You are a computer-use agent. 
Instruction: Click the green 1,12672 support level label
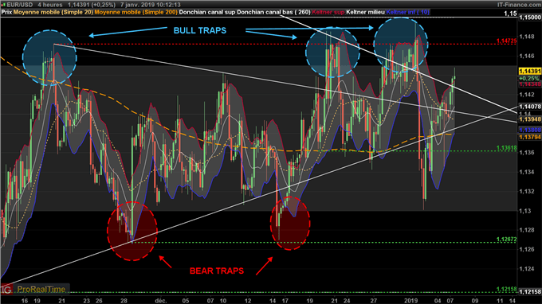tap(506, 239)
